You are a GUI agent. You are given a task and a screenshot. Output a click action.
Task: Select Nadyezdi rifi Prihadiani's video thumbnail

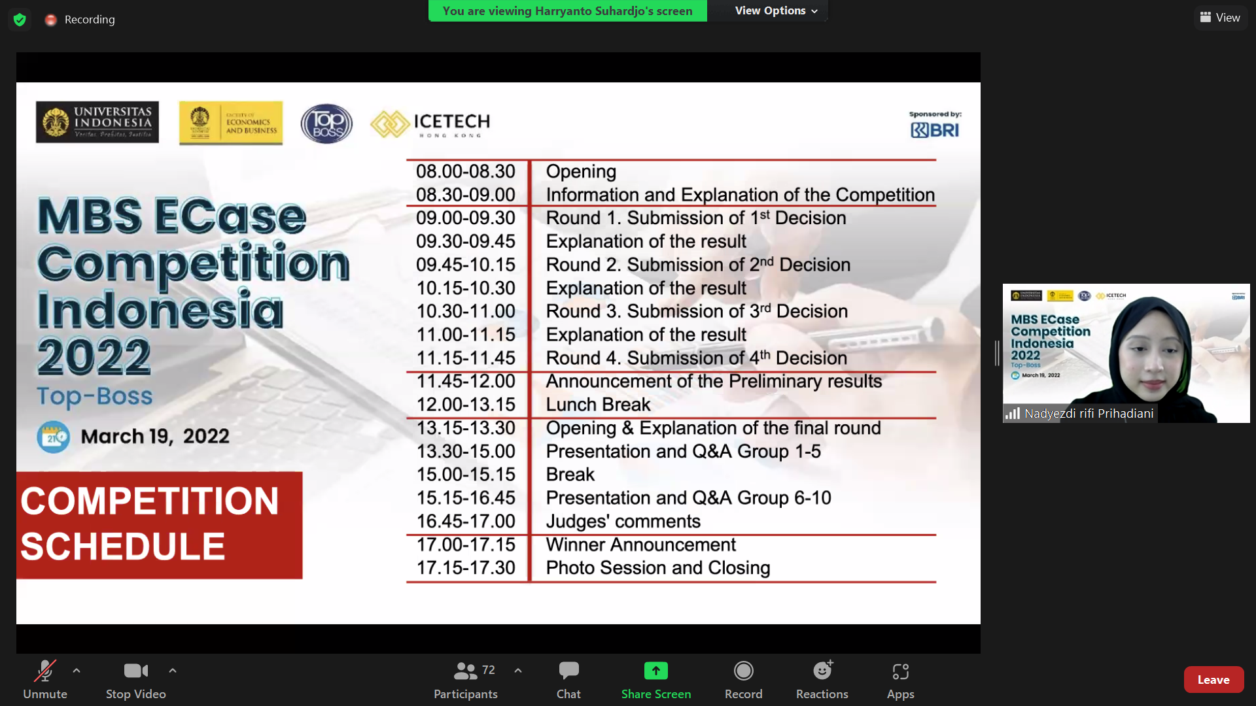1125,353
